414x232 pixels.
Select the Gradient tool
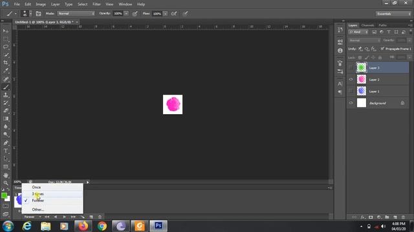click(x=6, y=119)
